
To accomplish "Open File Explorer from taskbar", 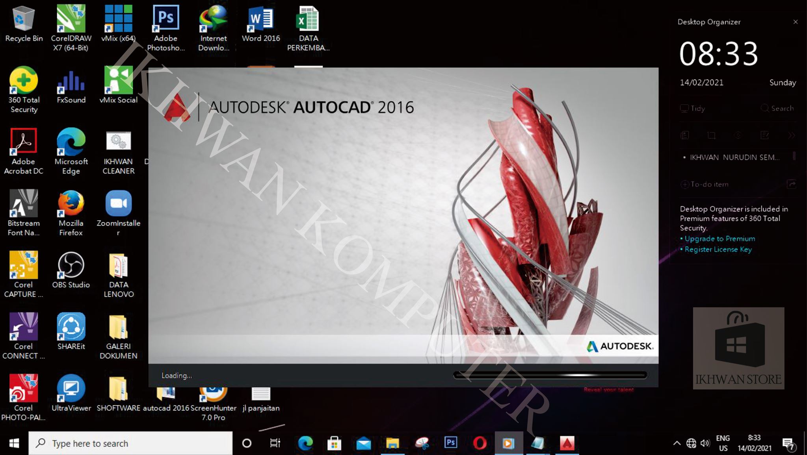I will point(392,444).
